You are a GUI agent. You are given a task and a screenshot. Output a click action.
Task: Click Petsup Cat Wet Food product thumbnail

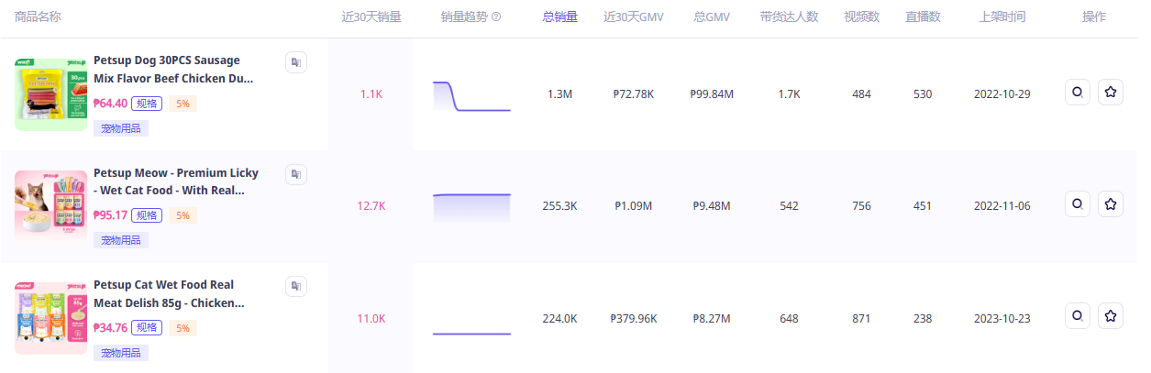click(50, 318)
